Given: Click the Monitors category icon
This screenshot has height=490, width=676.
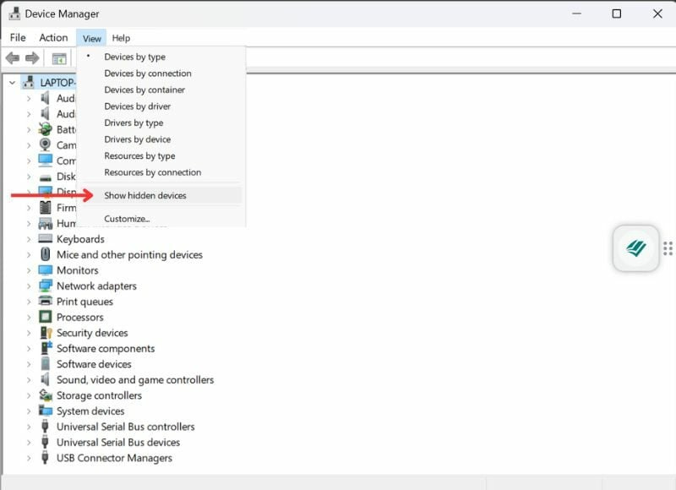Looking at the screenshot, I should point(45,269).
